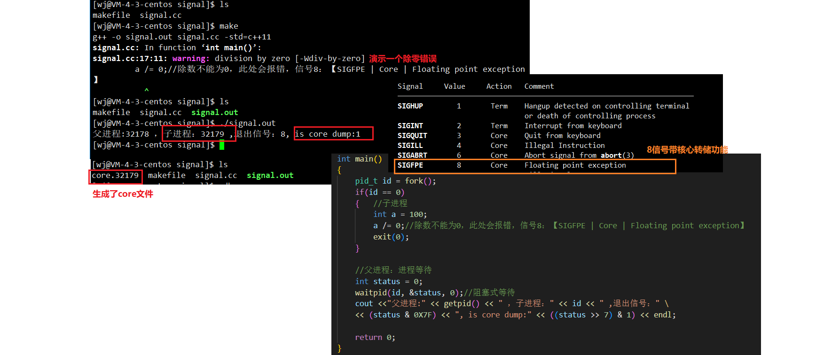The image size is (816, 355).
Task: Click the 'SIGABRT' table row name
Action: tap(412, 155)
